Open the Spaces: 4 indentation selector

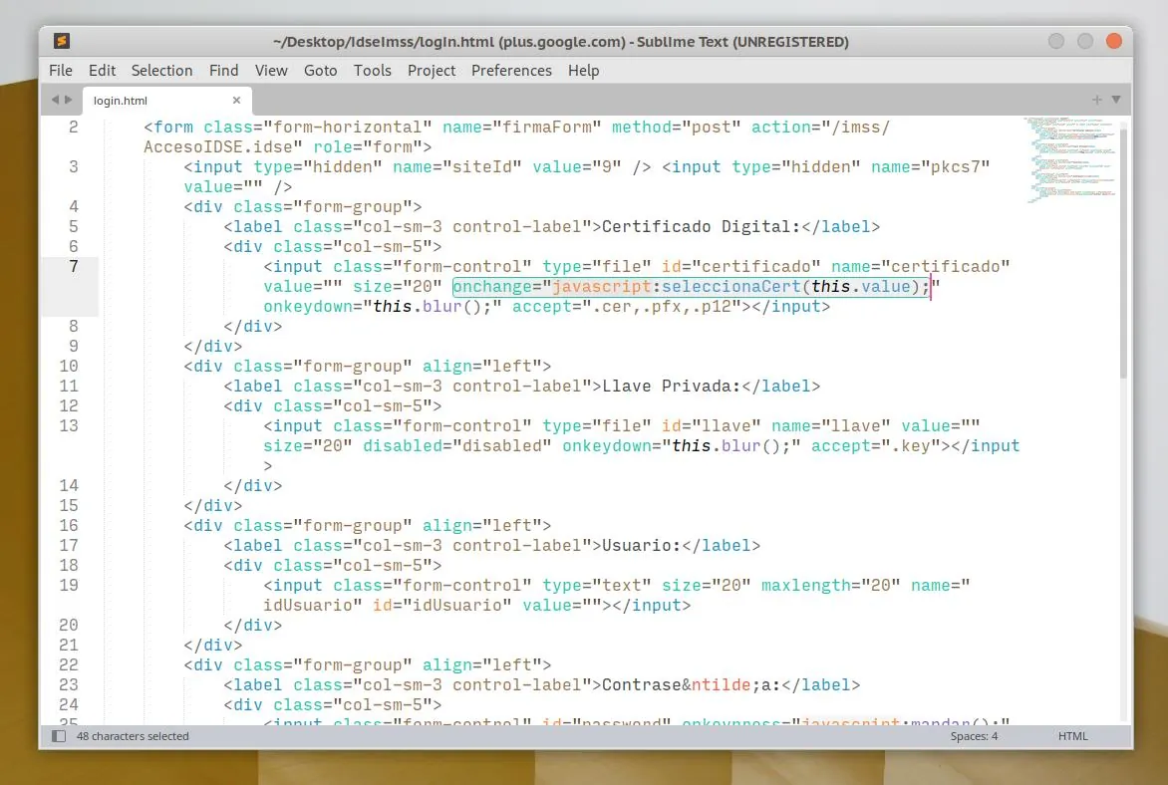click(x=973, y=736)
